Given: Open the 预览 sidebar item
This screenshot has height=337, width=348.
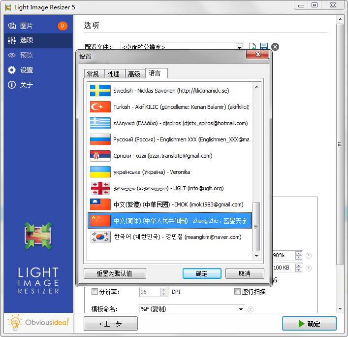Looking at the screenshot, I should (x=38, y=55).
